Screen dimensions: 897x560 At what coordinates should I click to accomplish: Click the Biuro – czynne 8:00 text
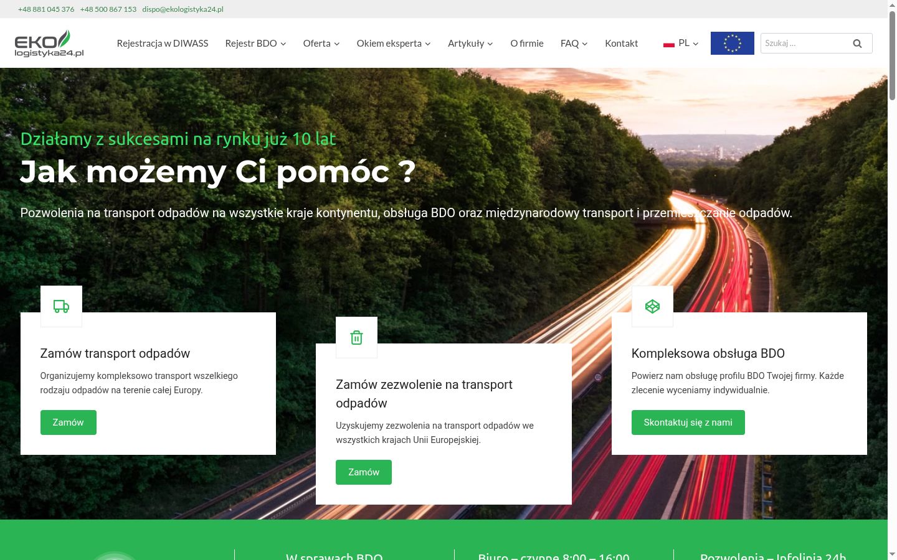pyautogui.click(x=554, y=556)
